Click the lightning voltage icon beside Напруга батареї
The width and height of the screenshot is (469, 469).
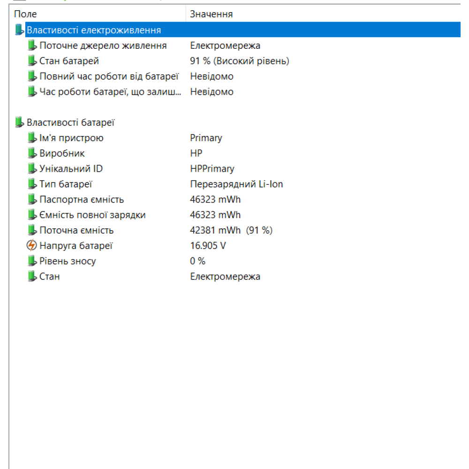coord(32,246)
